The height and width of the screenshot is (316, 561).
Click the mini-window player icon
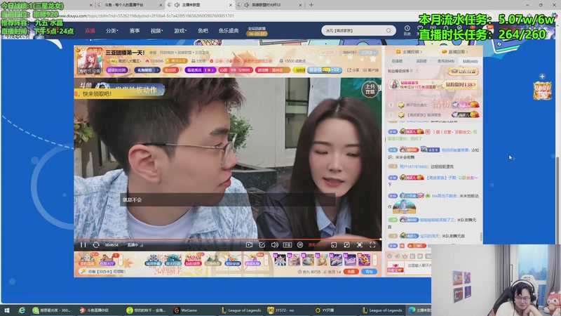pyautogui.click(x=334, y=244)
